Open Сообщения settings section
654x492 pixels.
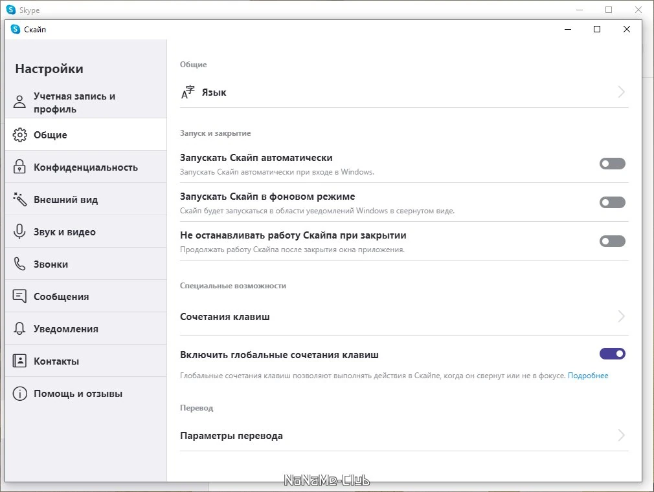86,296
